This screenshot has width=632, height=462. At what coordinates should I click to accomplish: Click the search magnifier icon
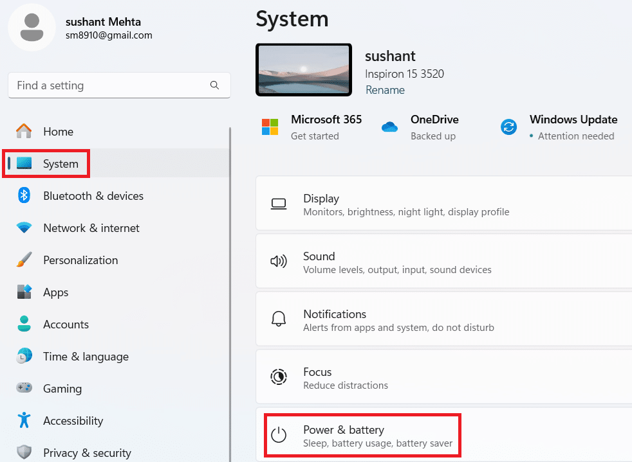tap(214, 85)
